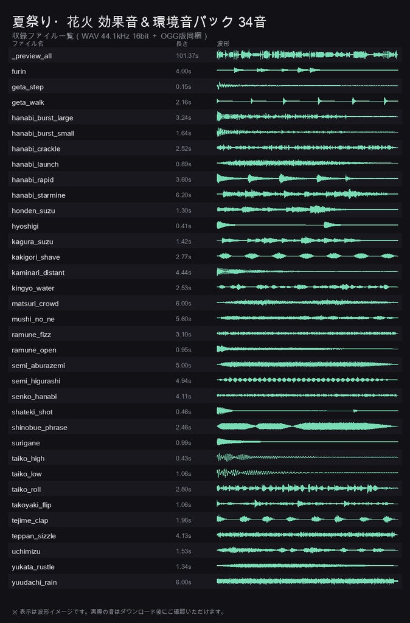Select the surigane file name

(26, 443)
